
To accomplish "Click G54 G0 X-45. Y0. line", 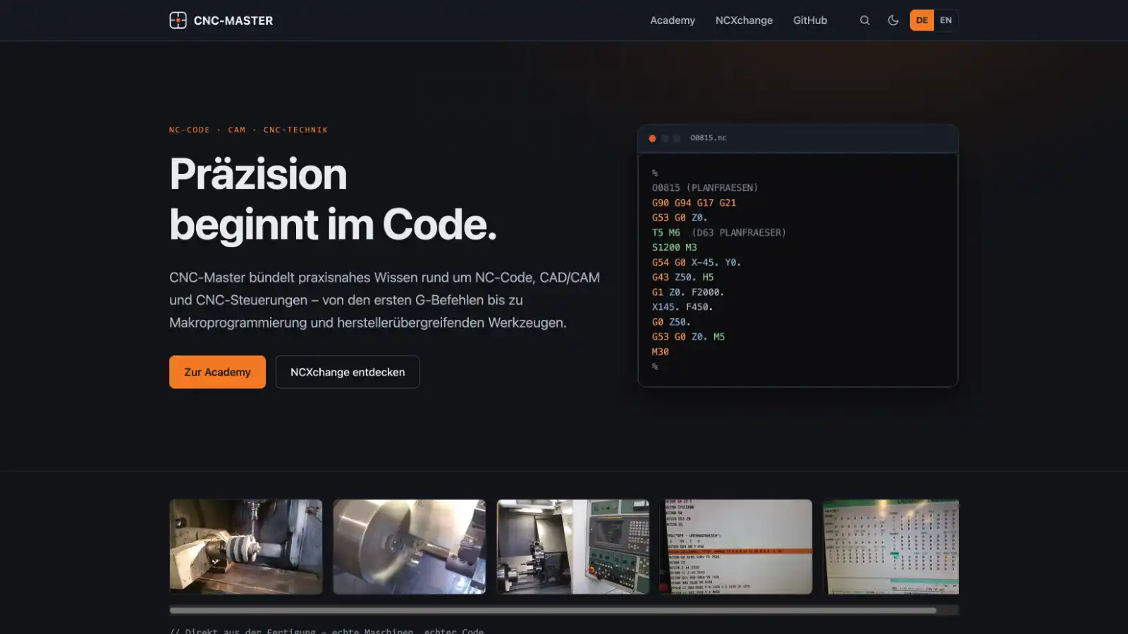I will pos(696,262).
